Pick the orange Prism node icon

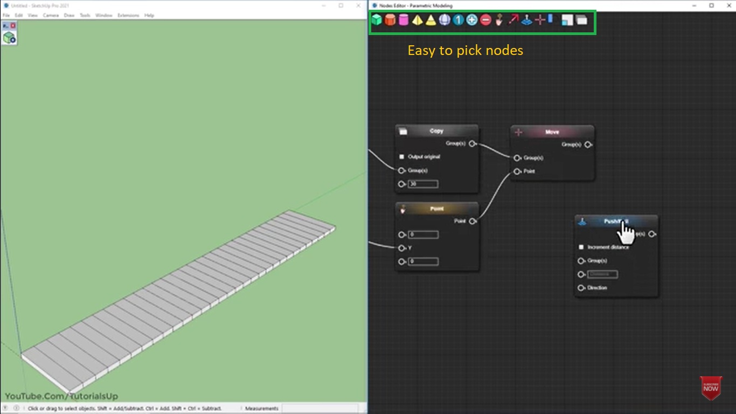point(390,20)
